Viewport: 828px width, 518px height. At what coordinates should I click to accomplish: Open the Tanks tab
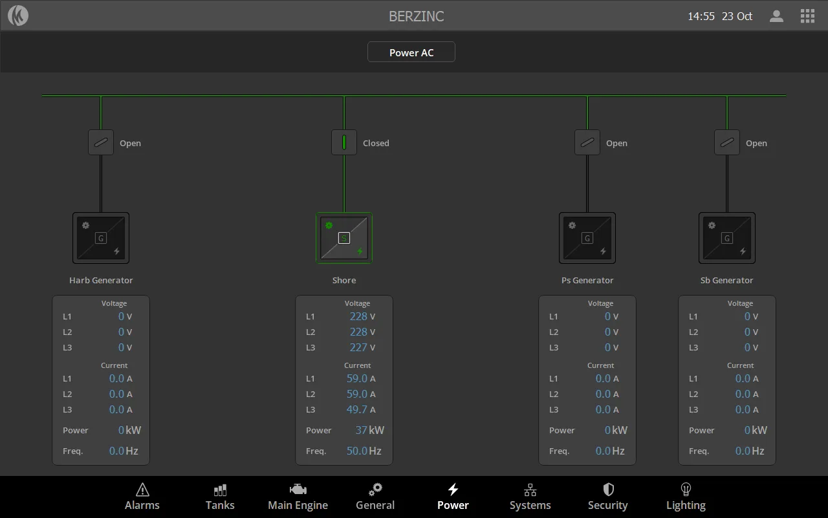(x=220, y=497)
